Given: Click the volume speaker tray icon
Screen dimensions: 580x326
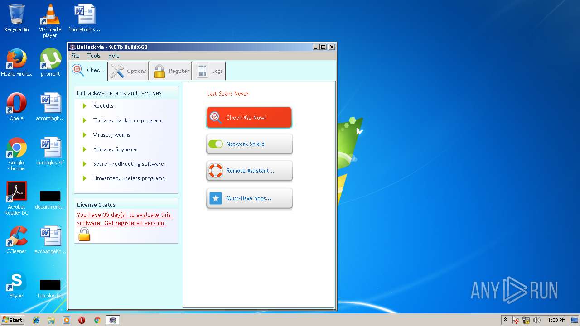Looking at the screenshot, I should (537, 320).
